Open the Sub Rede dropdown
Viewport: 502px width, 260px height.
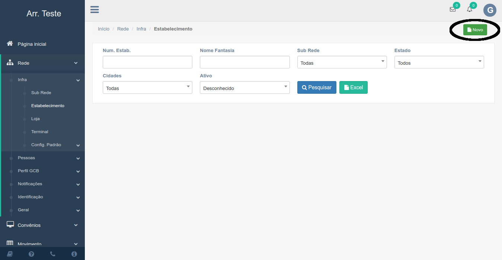[342, 62]
